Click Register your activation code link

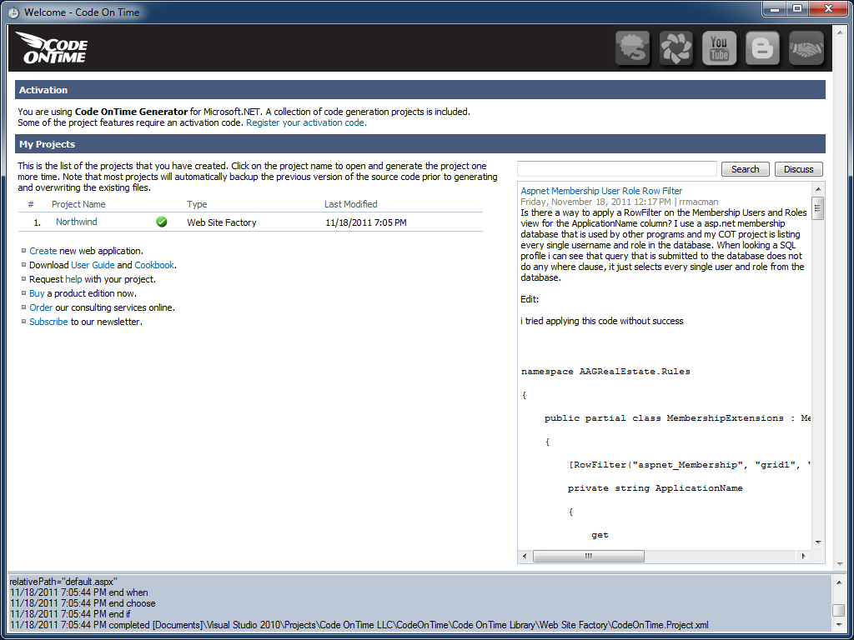306,123
